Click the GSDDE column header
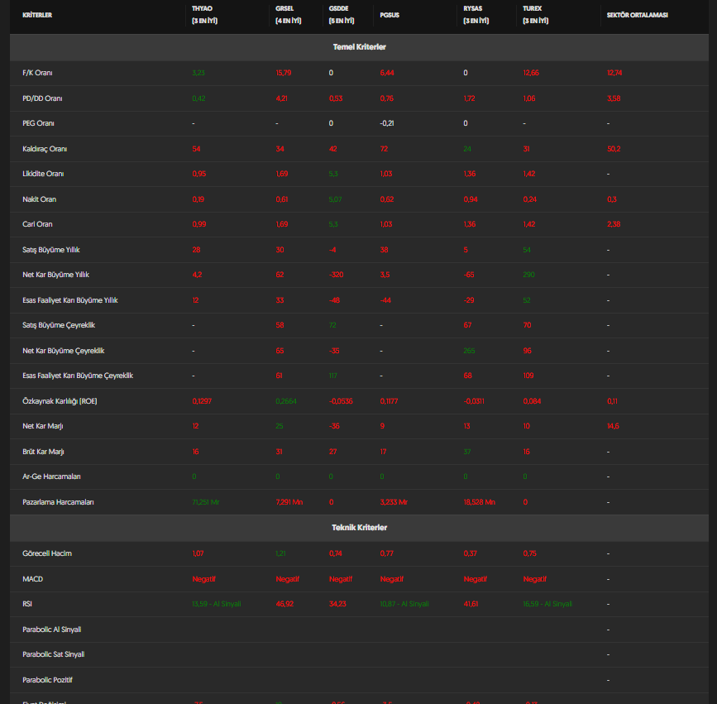 click(342, 15)
